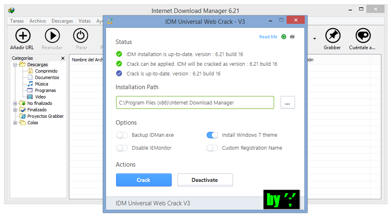Select the Programas category

tap(46, 90)
